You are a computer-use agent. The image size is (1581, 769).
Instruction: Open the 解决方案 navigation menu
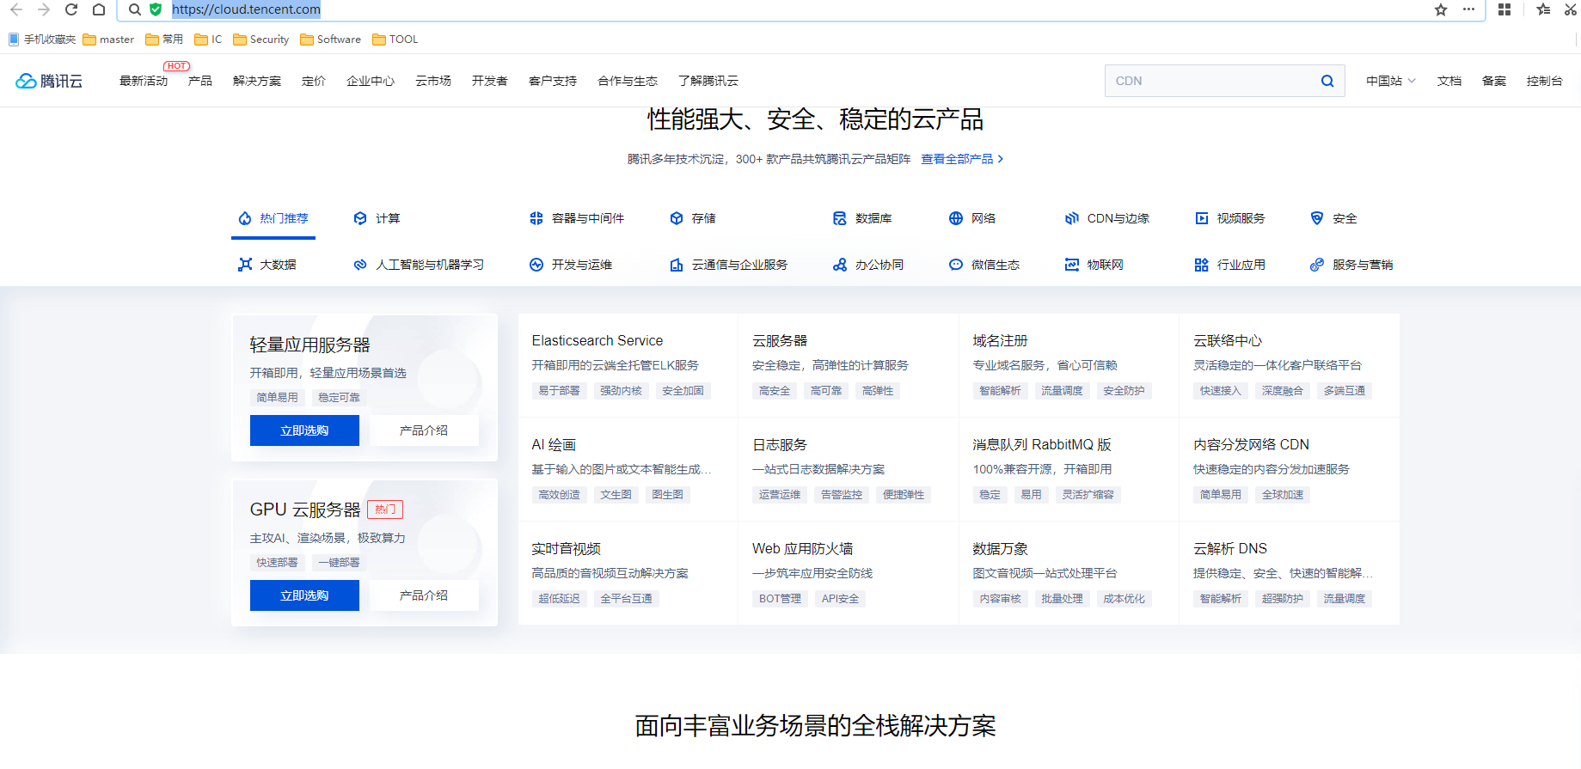257,81
